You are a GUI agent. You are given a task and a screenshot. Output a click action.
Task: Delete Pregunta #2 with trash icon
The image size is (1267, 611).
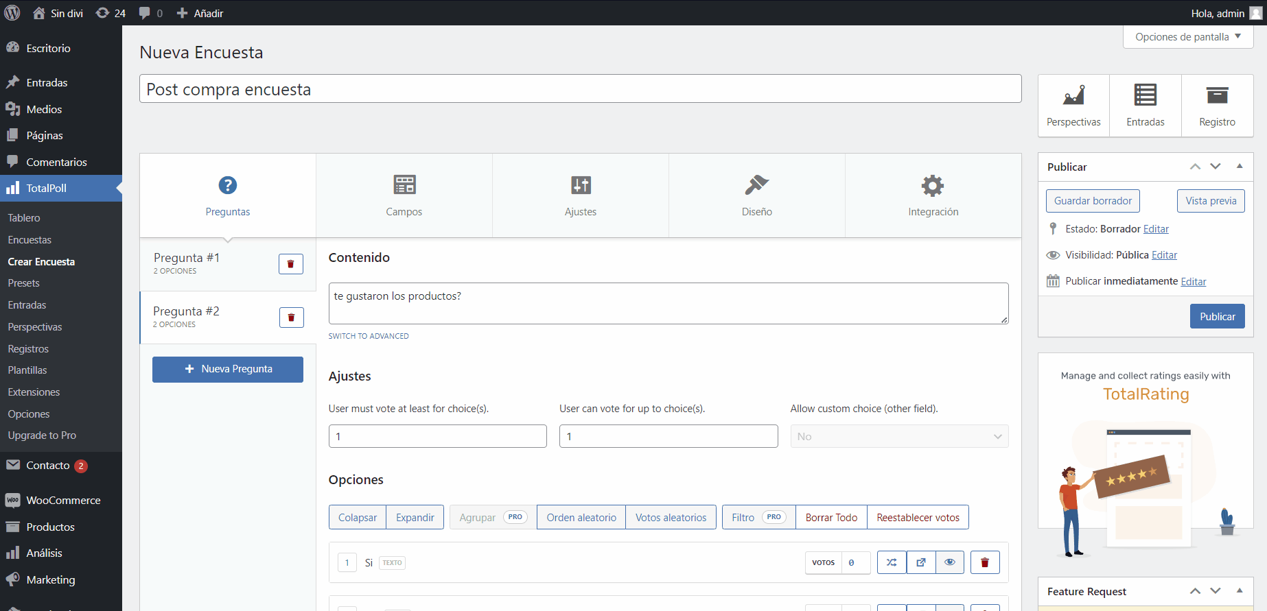pos(291,318)
